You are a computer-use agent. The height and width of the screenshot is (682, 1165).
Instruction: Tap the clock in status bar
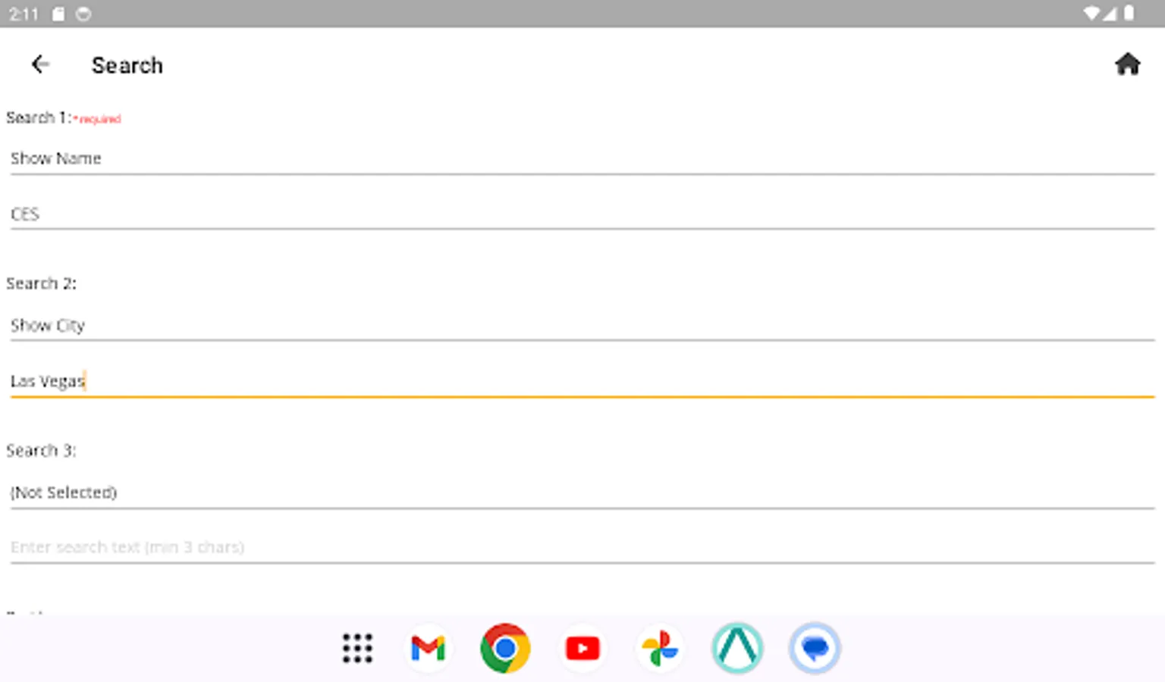(24, 14)
